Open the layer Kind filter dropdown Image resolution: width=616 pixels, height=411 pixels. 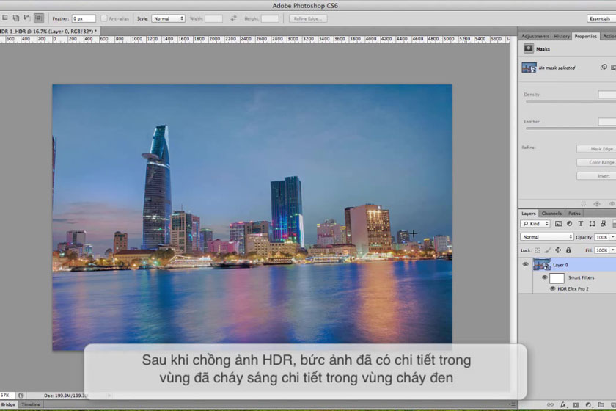tap(535, 224)
